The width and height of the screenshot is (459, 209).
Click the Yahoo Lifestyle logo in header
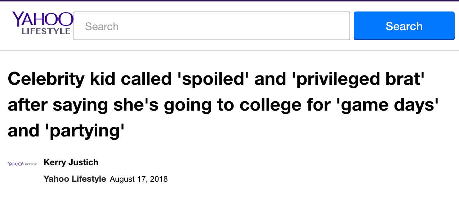pos(43,23)
